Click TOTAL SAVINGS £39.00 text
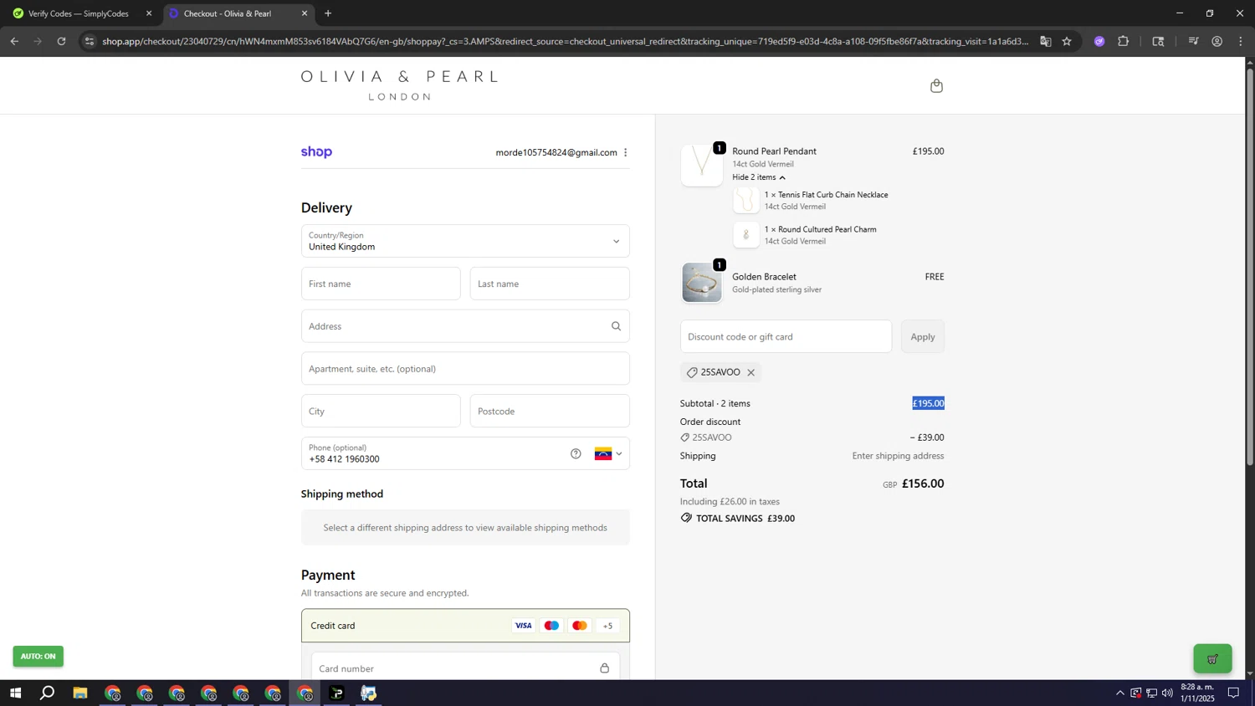The image size is (1255, 706). point(745,519)
